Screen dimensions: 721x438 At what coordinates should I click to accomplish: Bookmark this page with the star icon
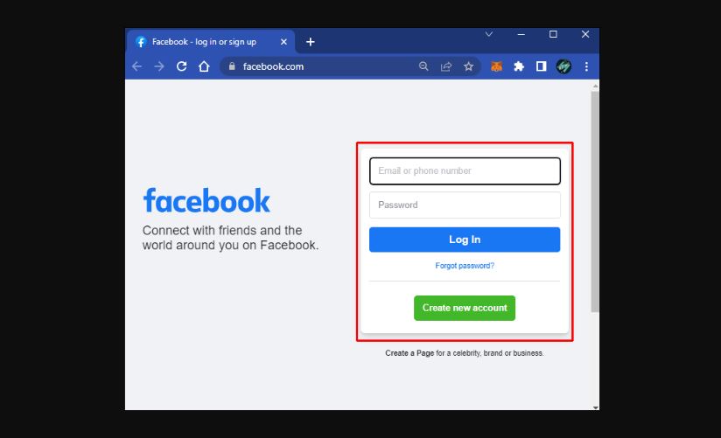point(468,66)
